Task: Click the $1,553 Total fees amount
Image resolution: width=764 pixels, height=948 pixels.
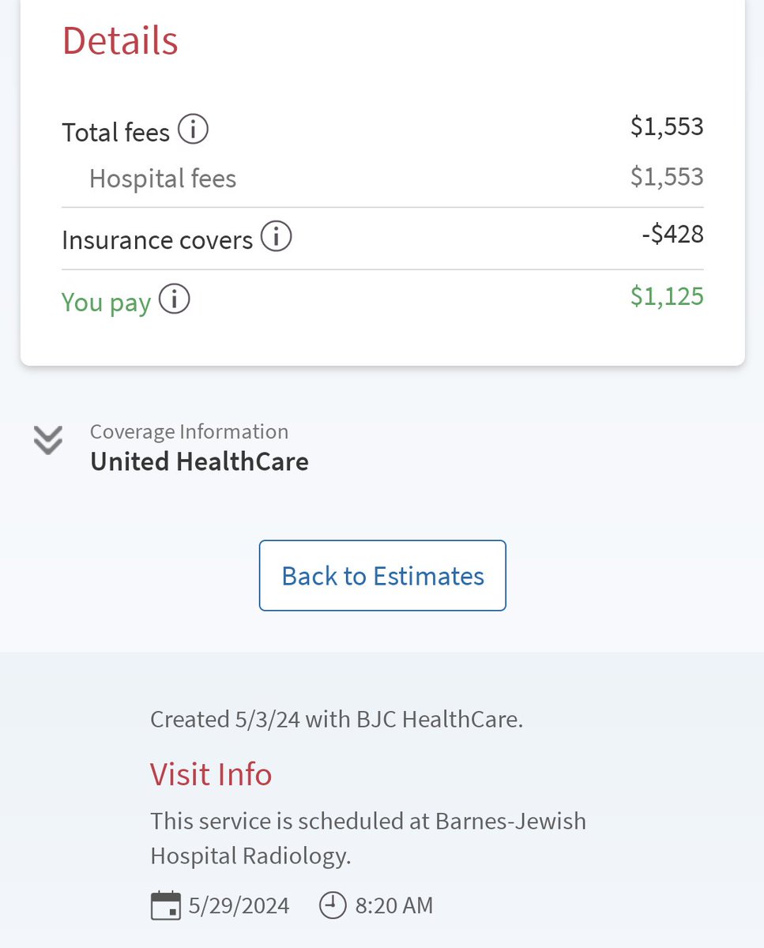Action: click(667, 127)
